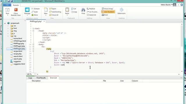Click the Save icon in title bar
The image size is (186, 104).
tap(8, 1)
